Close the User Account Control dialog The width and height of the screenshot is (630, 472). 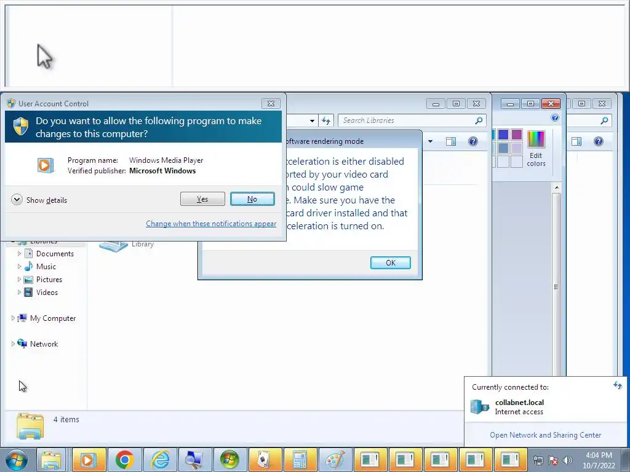pos(271,103)
